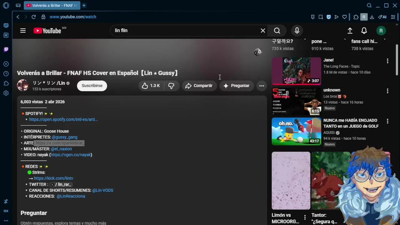Open the Jane! video thumbnail
The height and width of the screenshot is (225, 400).
(x=296, y=71)
